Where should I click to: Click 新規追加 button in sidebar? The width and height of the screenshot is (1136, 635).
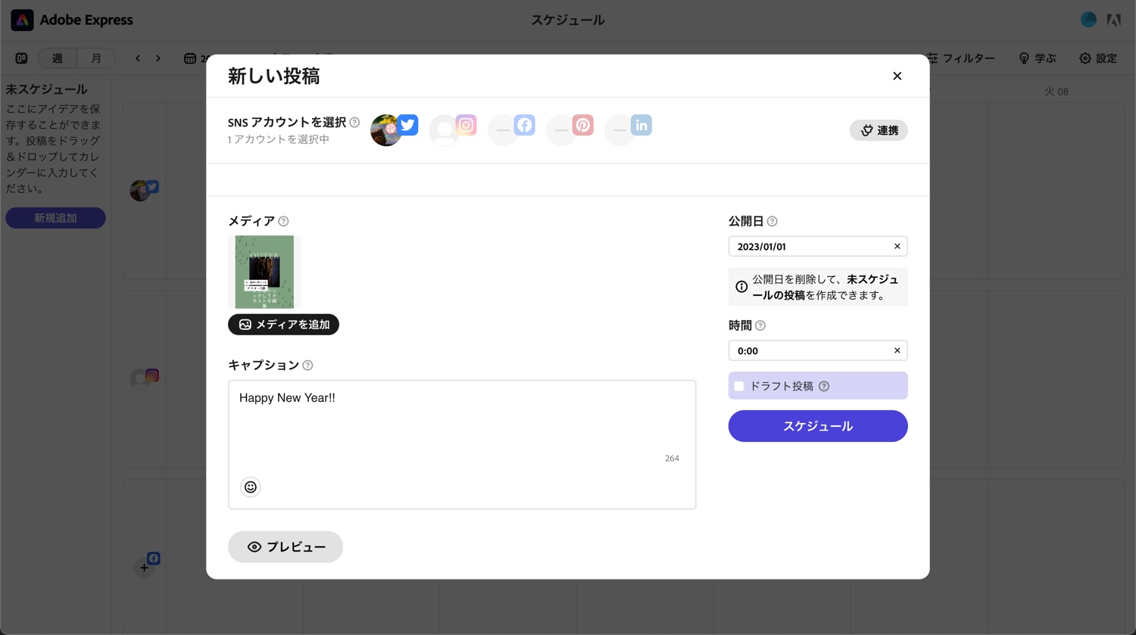pos(55,218)
